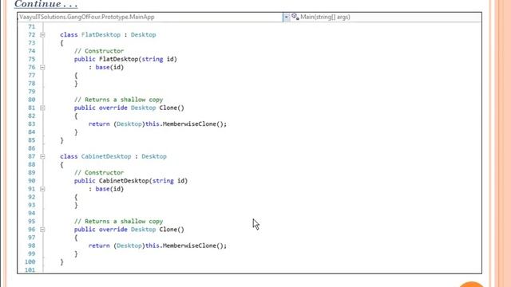Viewport: 511px width, 287px height.
Task: Collapse the CabinetDesktop class at line 87
Action: tap(42, 156)
